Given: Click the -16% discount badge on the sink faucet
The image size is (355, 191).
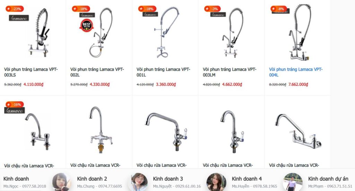Looking at the screenshot, I should [15, 104].
